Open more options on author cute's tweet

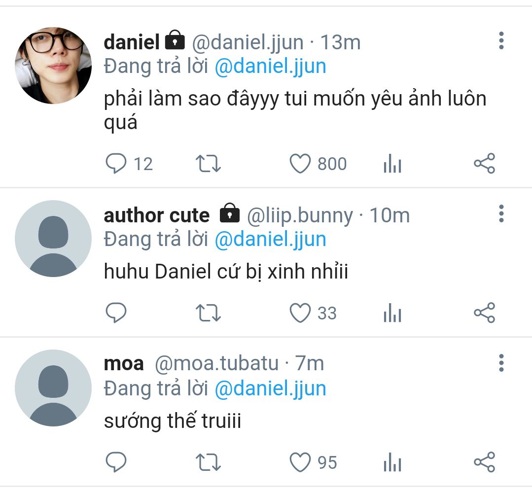[x=501, y=213]
